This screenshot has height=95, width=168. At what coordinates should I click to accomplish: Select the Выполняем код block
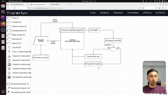[93, 56]
